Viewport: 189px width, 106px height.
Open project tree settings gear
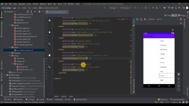click(39, 12)
